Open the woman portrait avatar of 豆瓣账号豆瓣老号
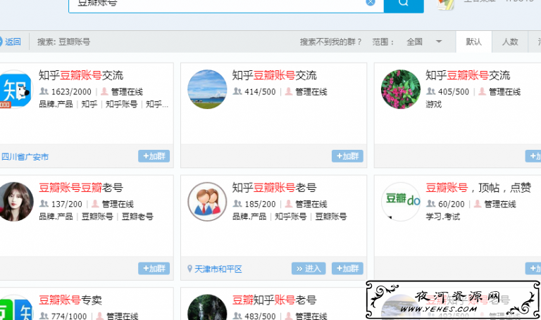The image size is (541, 320). [x=16, y=202]
